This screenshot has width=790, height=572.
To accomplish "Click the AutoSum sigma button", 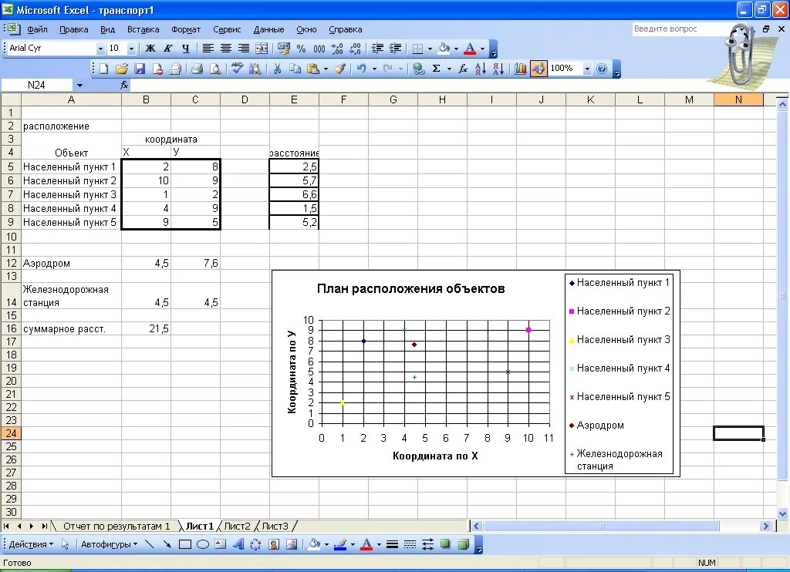I will [x=437, y=69].
